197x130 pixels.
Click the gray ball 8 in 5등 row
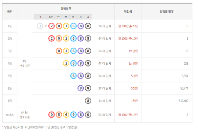[x=88, y=76]
